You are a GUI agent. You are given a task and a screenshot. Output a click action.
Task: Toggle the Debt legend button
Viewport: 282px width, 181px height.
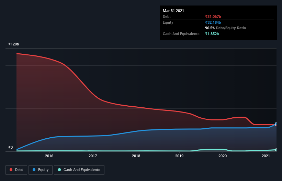(16, 170)
